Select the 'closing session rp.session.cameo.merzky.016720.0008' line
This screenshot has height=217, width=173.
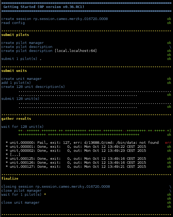tap(56, 187)
